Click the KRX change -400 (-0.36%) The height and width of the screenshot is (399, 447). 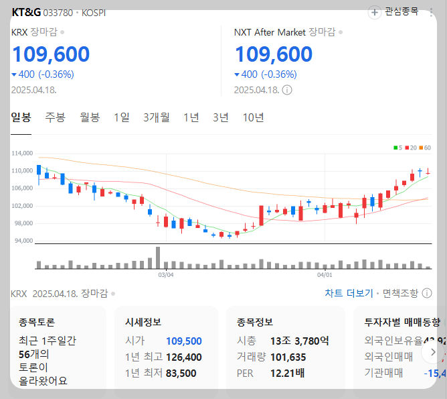coord(42,74)
